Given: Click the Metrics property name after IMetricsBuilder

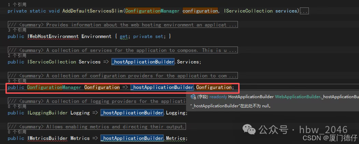Looking at the screenshot, I should 80,139.
